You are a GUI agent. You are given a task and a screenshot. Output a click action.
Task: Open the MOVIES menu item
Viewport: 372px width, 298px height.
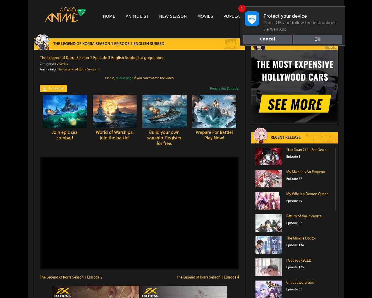205,16
